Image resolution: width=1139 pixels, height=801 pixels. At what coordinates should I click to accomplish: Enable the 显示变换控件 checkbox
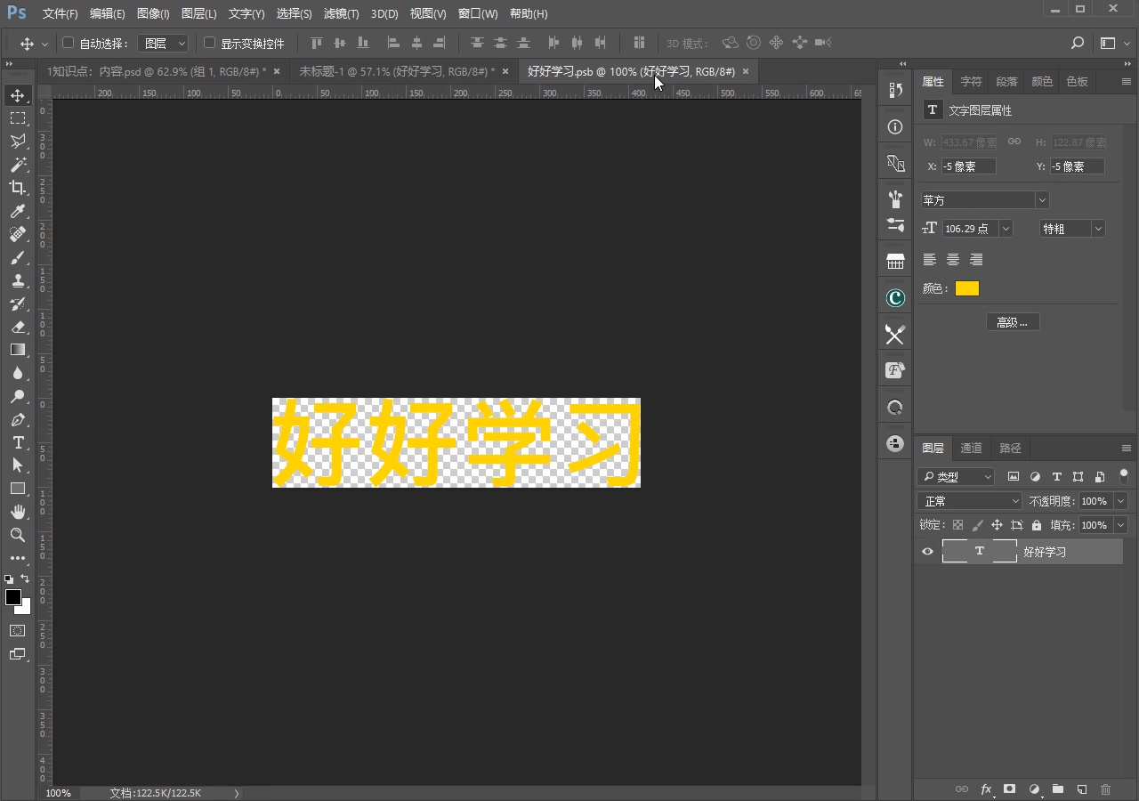(x=209, y=42)
